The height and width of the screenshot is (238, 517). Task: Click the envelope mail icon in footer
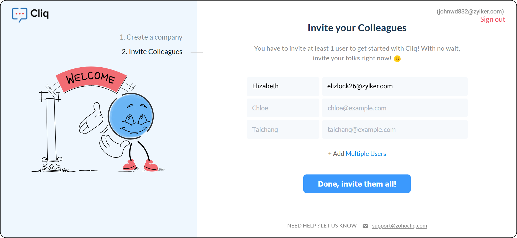(x=365, y=226)
